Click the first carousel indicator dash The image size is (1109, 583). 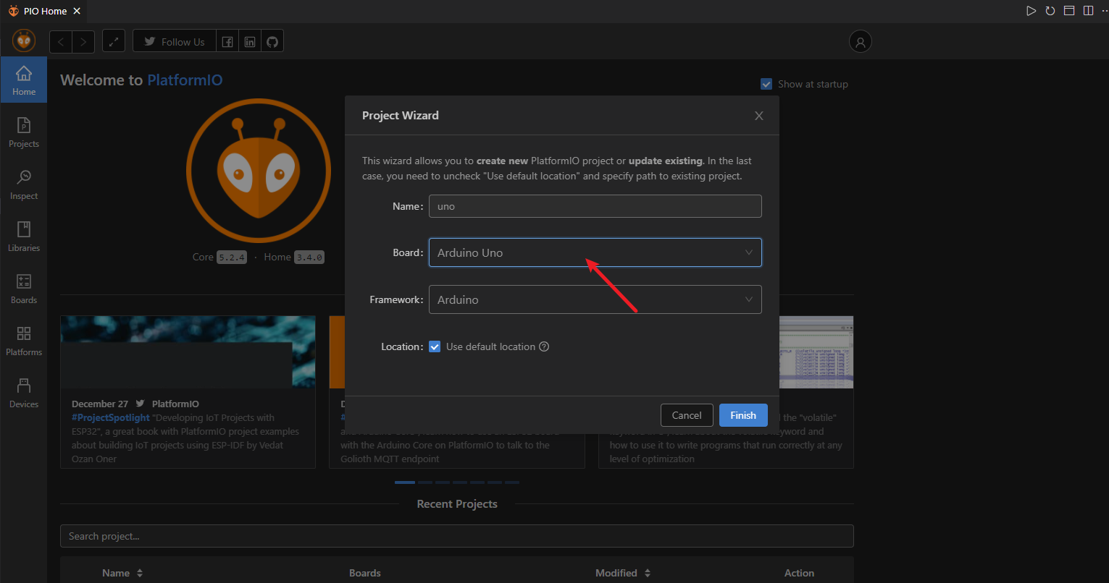click(405, 482)
